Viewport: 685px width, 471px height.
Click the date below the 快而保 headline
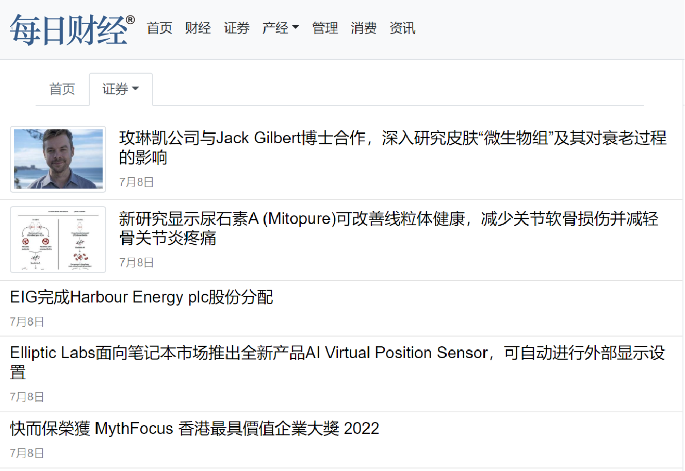tap(27, 453)
